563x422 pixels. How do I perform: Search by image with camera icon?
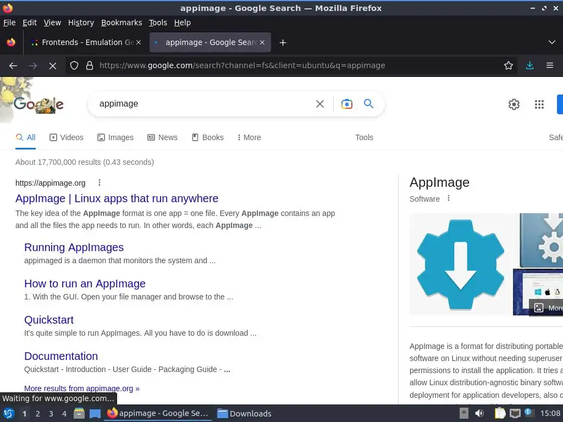(x=347, y=104)
